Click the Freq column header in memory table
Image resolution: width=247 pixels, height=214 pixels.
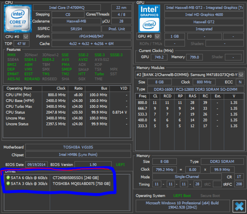coord(143,96)
